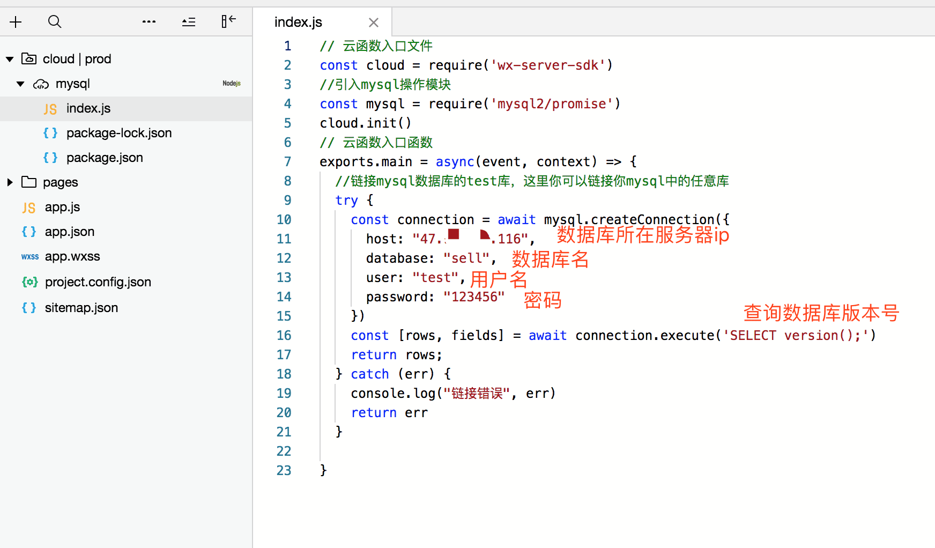Collapse the cloud | prod root folder
The width and height of the screenshot is (935, 548).
point(10,59)
